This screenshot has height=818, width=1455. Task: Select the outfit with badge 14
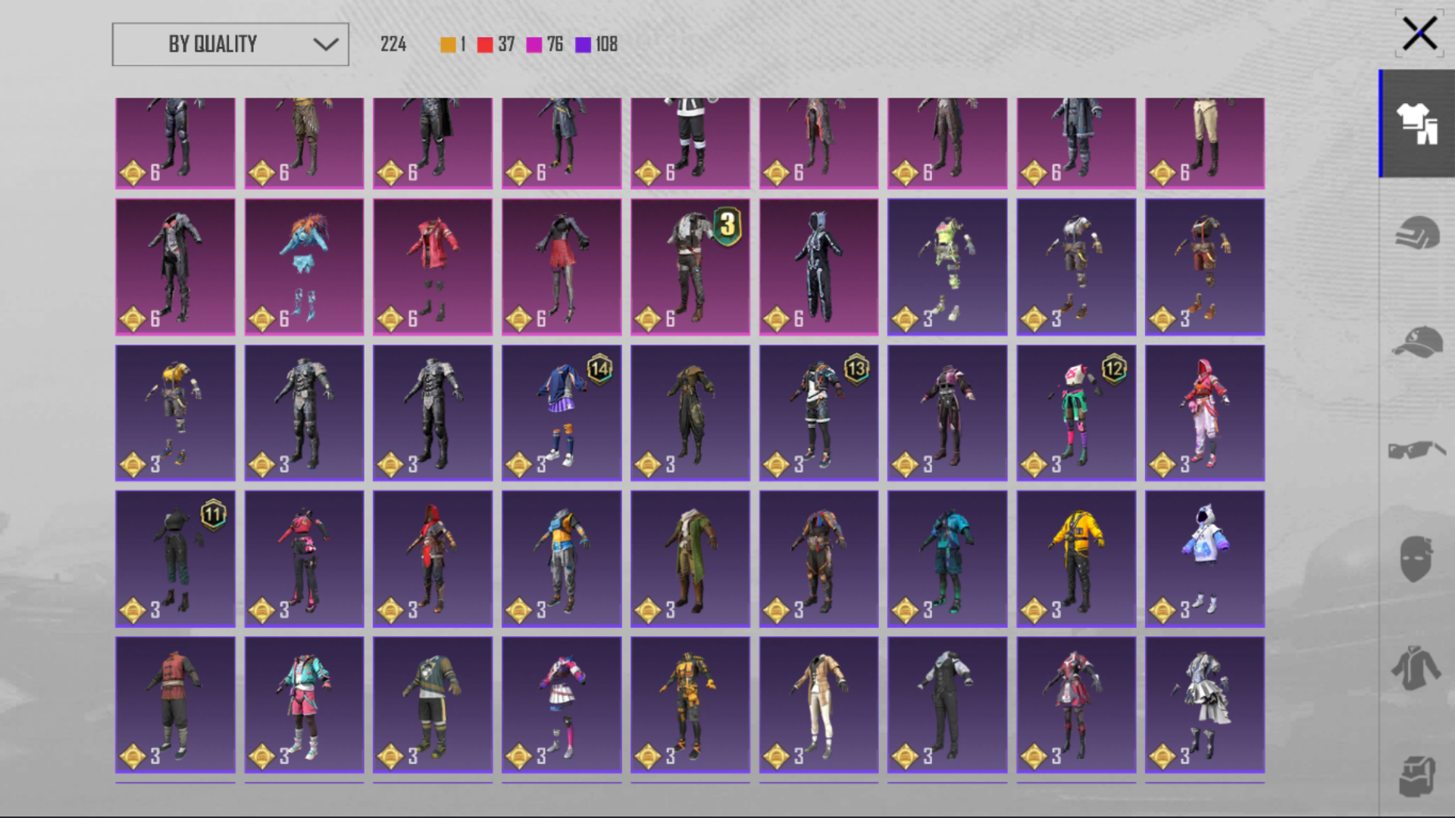point(562,413)
